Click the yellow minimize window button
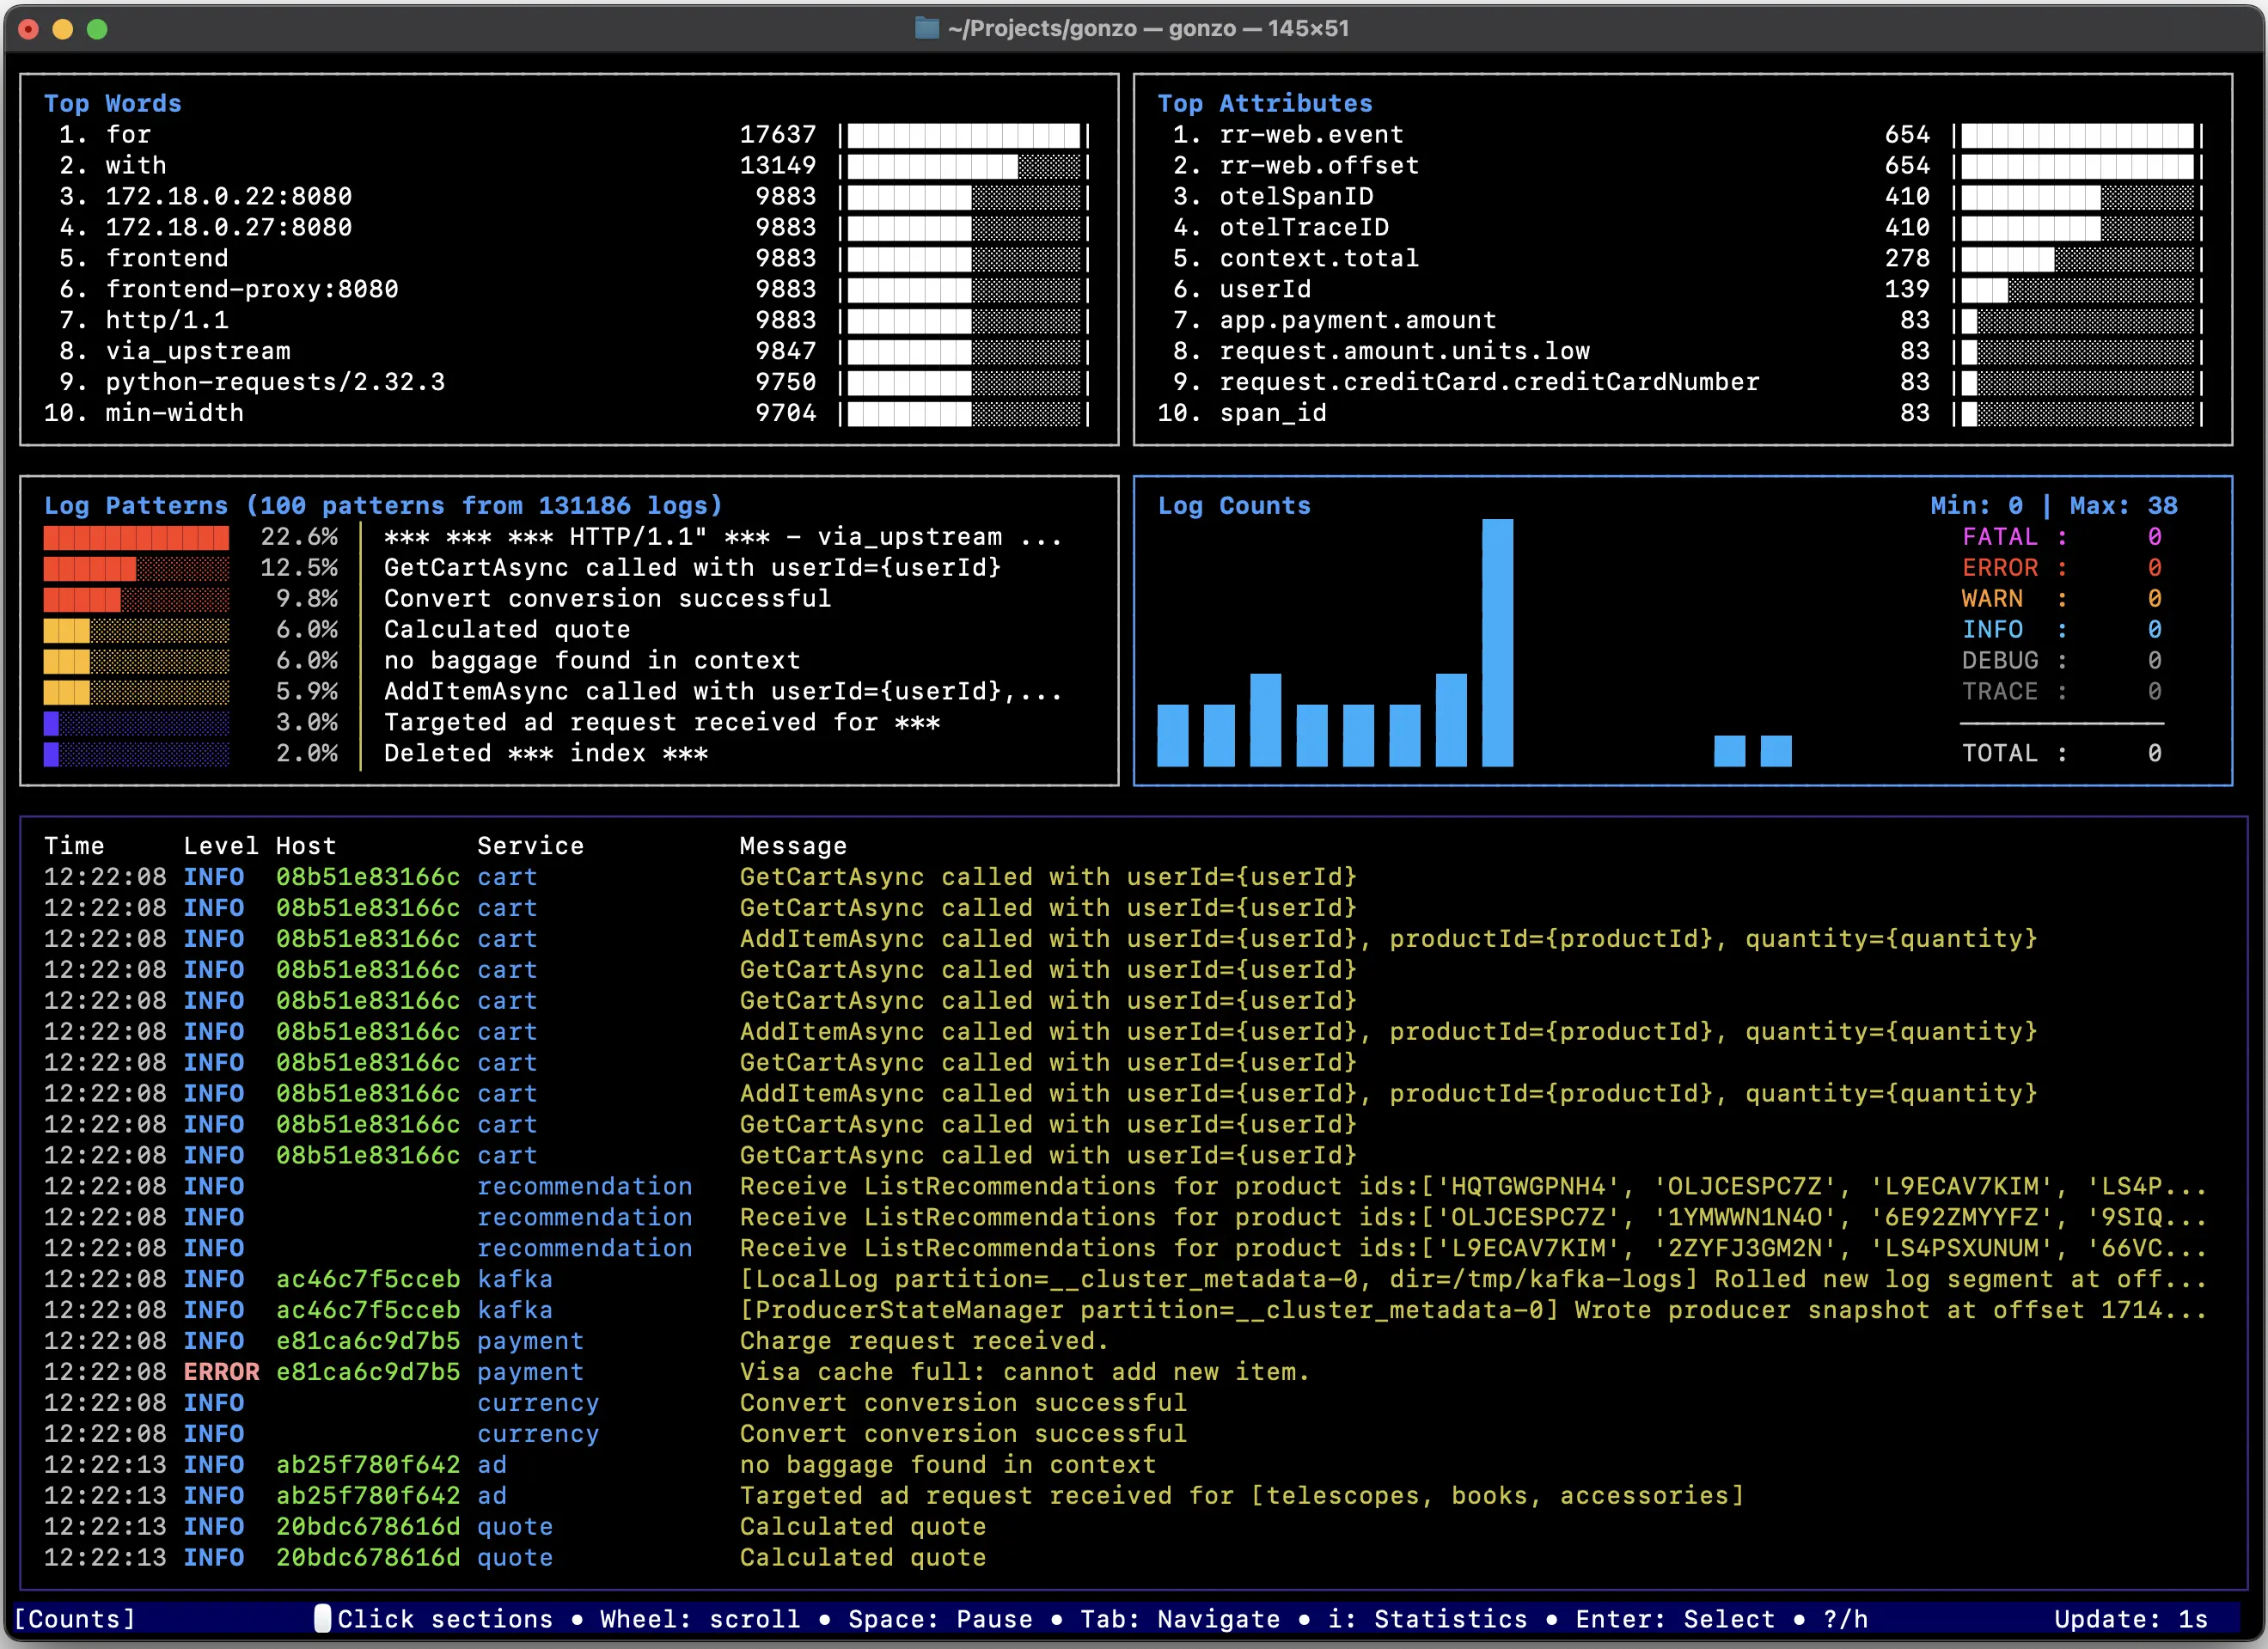The width and height of the screenshot is (2268, 1649). [62, 29]
